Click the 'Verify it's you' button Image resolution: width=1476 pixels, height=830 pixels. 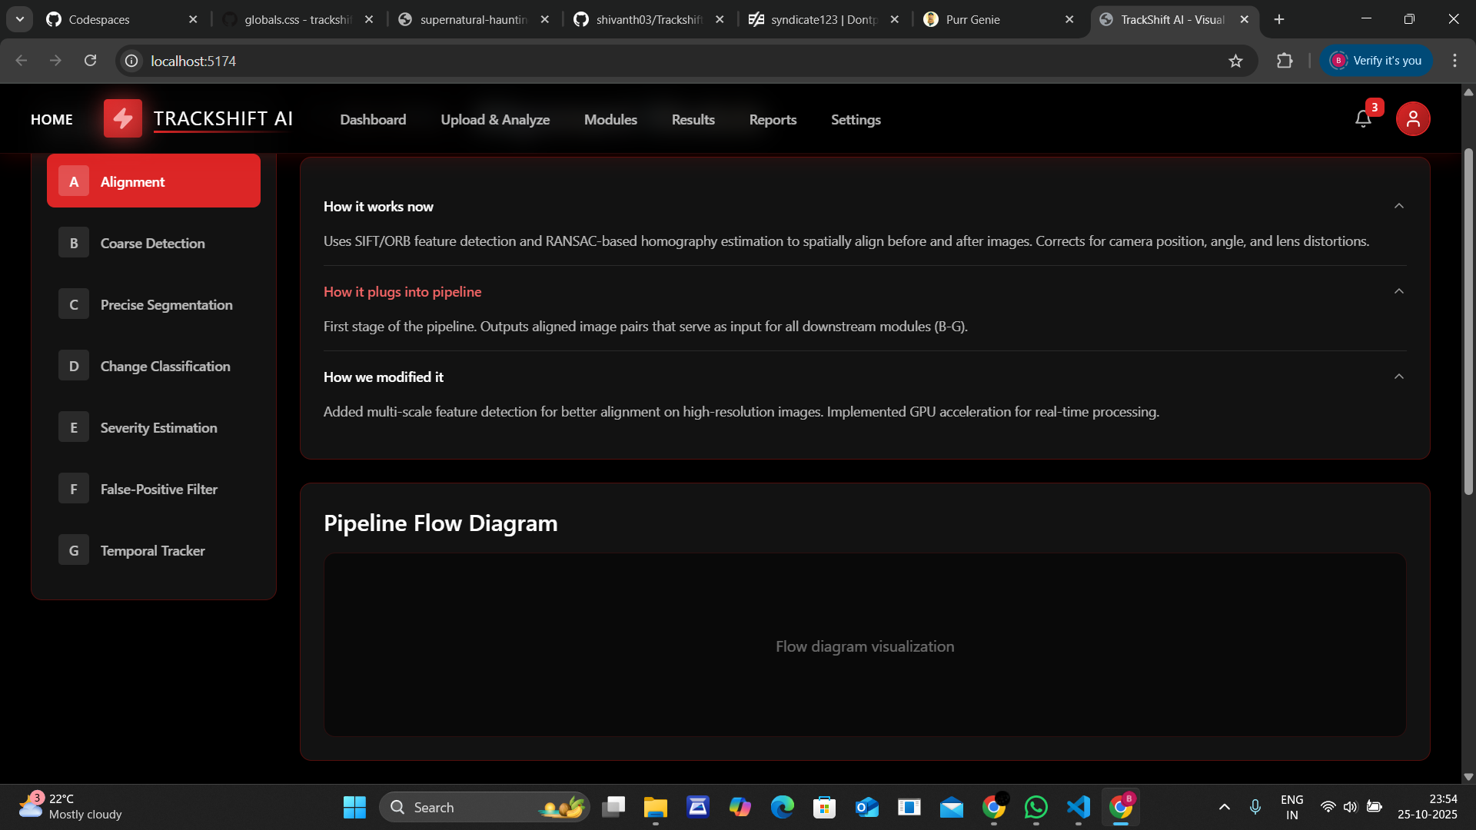1376,61
